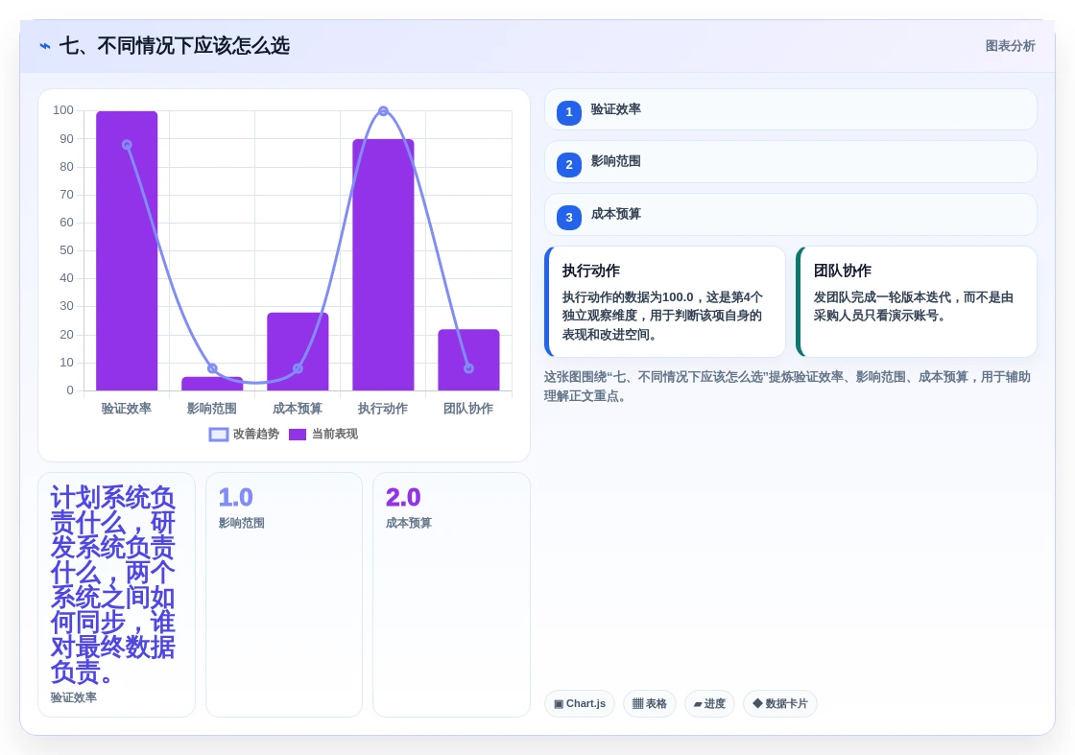Click the 进度 tag
This screenshot has width=1075, height=755.
(x=709, y=703)
